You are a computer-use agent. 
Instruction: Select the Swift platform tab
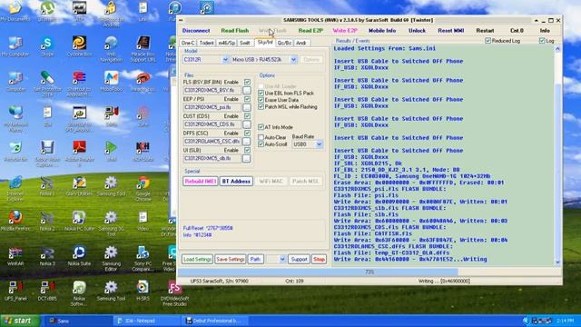pyautogui.click(x=245, y=43)
